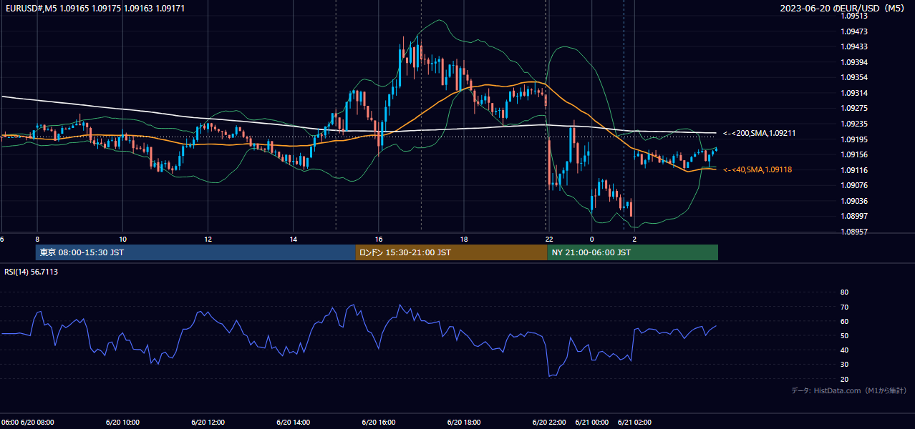The image size is (915, 429).
Task: Click the 6/21 00:00 date label
Action: [x=592, y=423]
